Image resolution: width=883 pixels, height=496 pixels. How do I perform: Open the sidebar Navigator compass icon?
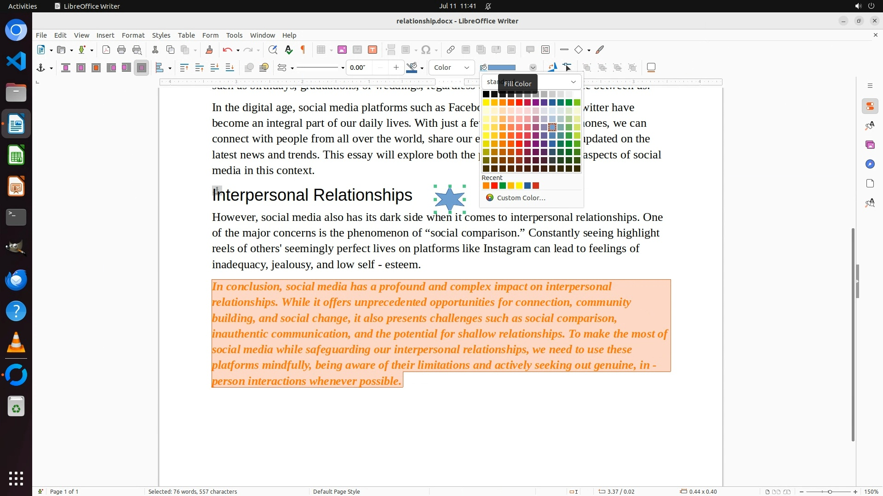tap(870, 164)
